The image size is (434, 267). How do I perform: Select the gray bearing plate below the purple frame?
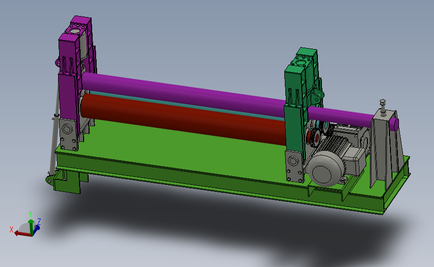[x=68, y=135]
